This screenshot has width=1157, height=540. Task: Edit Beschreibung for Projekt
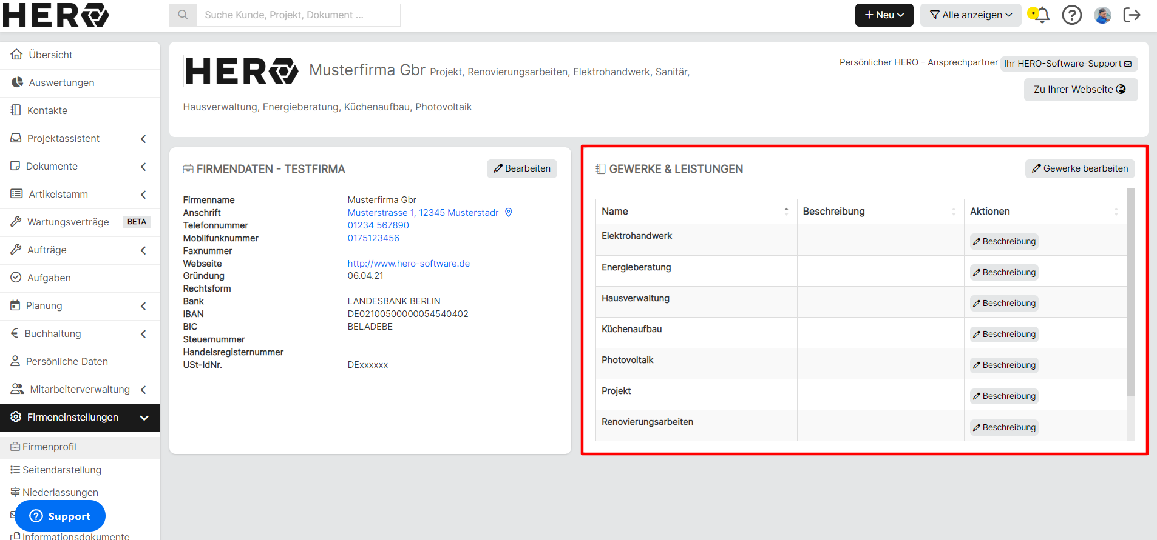click(1004, 396)
